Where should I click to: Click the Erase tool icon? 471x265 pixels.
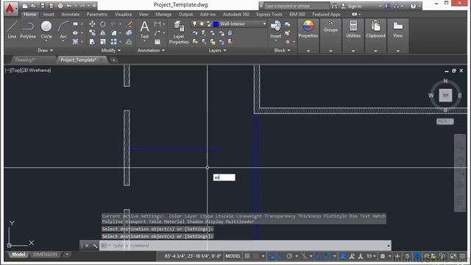(x=130, y=24)
